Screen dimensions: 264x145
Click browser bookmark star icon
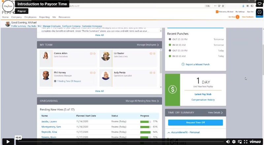223,6
